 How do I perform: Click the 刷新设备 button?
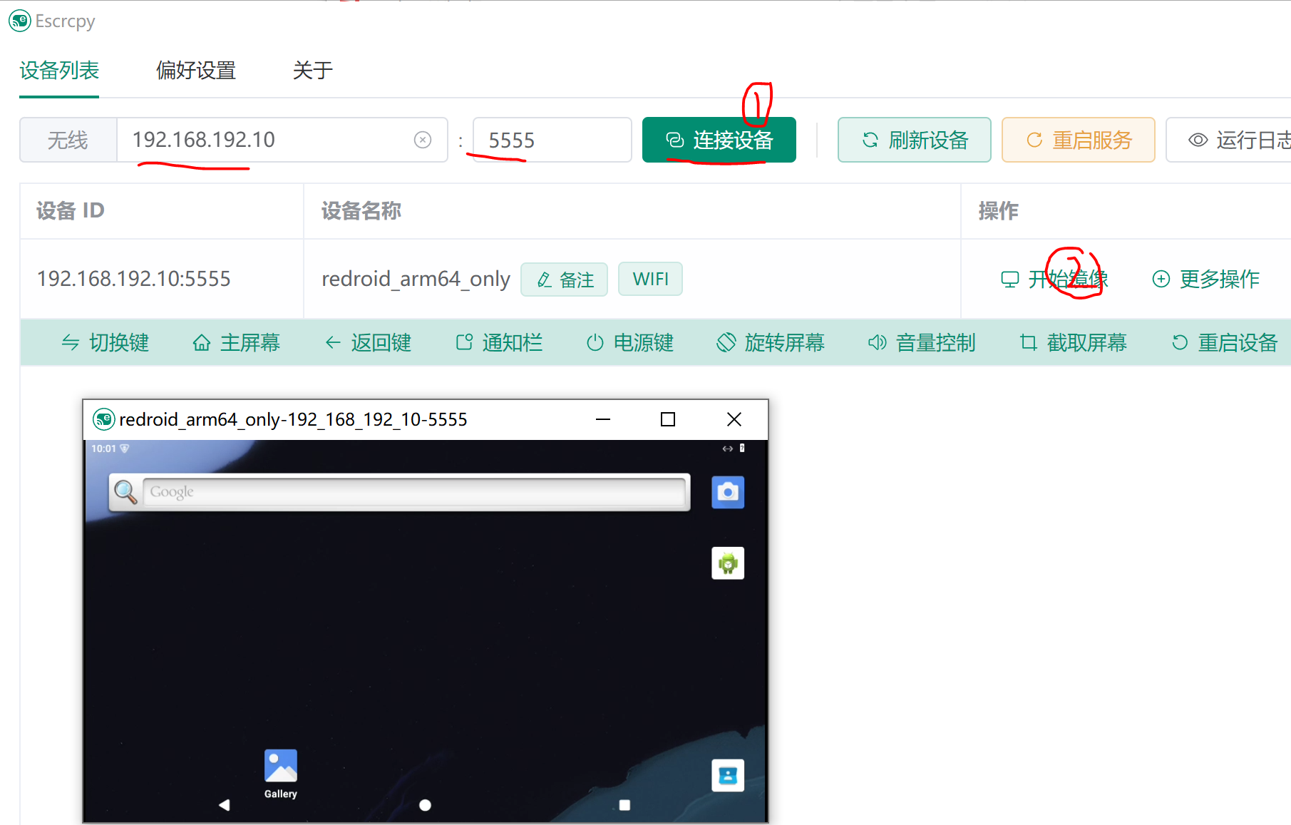tap(914, 140)
